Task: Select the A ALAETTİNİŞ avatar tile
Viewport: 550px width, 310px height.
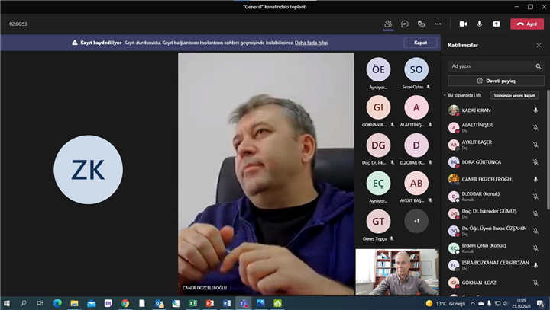Action: pos(416,107)
